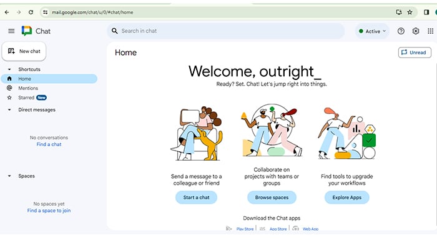This screenshot has height=240, width=437.
Task: Click the Browse spaces button
Action: coord(272,197)
